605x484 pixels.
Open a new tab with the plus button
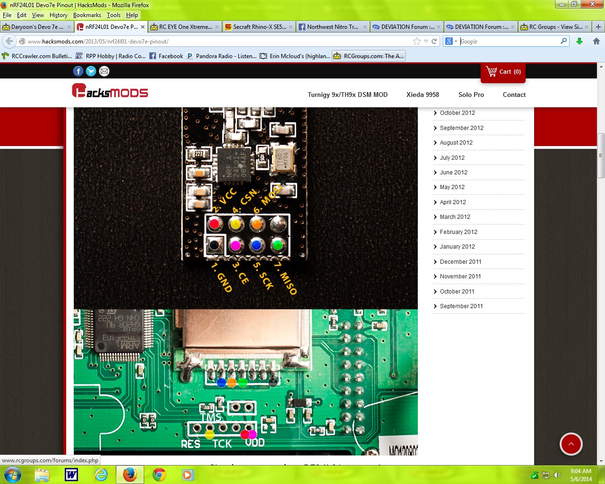pyautogui.click(x=598, y=27)
